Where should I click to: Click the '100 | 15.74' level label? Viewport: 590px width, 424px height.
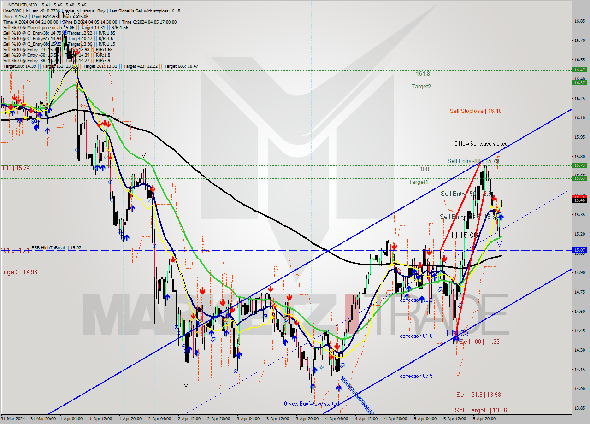[x=16, y=168]
